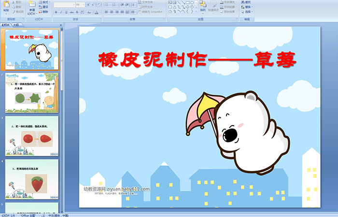Toggle Center text alignment
This screenshot has width=338, height=217.
click(112, 12)
